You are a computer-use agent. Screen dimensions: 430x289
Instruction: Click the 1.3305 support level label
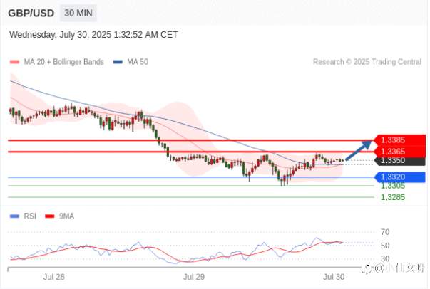pyautogui.click(x=393, y=186)
